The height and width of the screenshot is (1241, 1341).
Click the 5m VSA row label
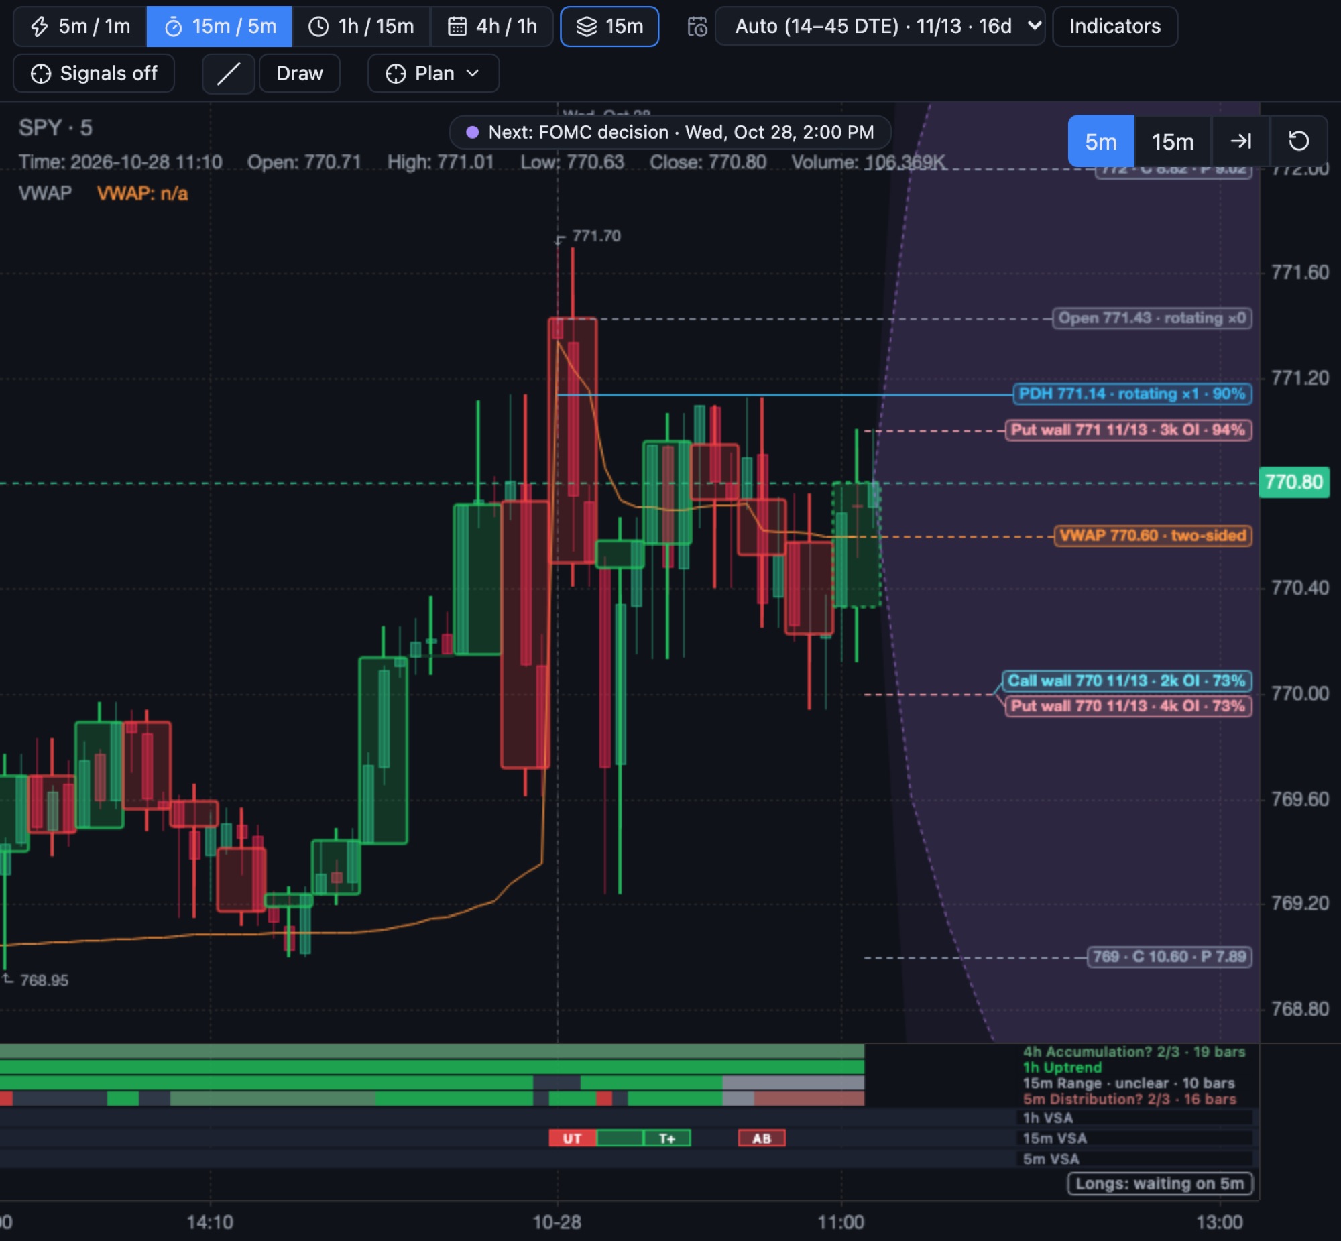click(1051, 1159)
